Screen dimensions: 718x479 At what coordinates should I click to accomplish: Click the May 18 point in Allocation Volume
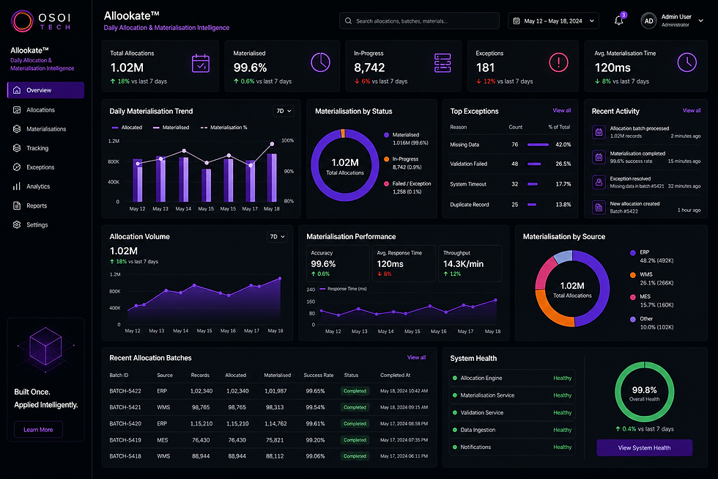click(280, 278)
